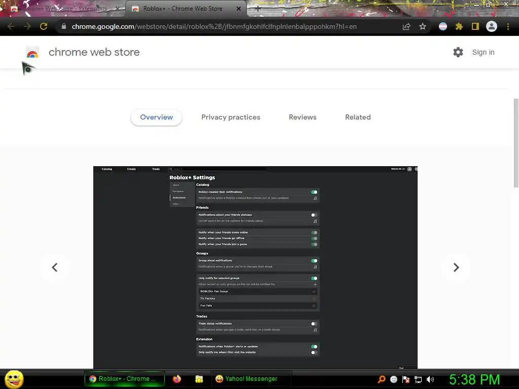This screenshot has width=519, height=389.
Task: Click the Roblox+ Settings screenshot image
Action: click(255, 267)
